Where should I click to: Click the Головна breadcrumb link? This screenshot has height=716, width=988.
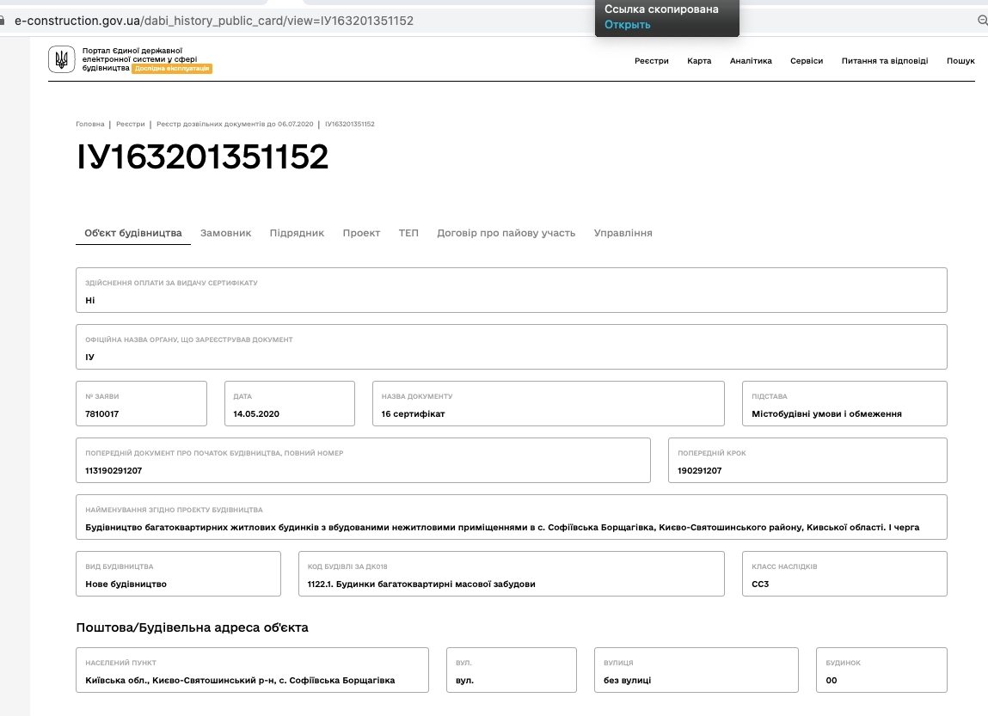90,124
